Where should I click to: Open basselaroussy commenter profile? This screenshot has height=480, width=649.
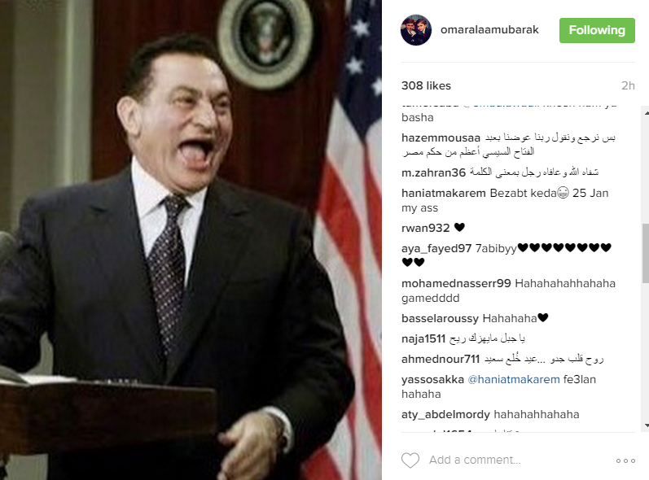(x=440, y=318)
